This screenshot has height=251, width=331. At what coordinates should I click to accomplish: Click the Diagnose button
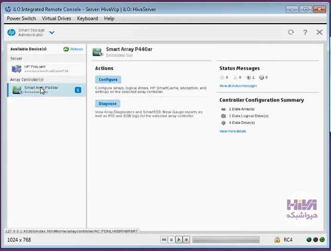107,104
